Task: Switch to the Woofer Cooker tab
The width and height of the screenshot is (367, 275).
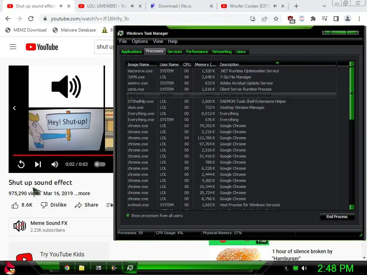Action: [253, 6]
